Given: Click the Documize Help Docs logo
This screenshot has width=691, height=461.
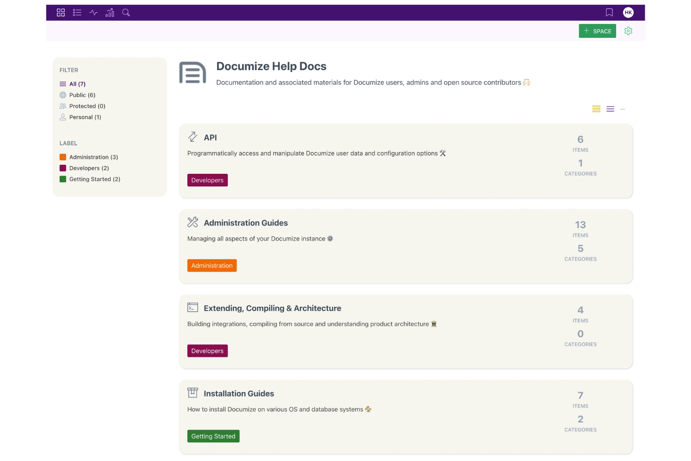Looking at the screenshot, I should tap(193, 72).
